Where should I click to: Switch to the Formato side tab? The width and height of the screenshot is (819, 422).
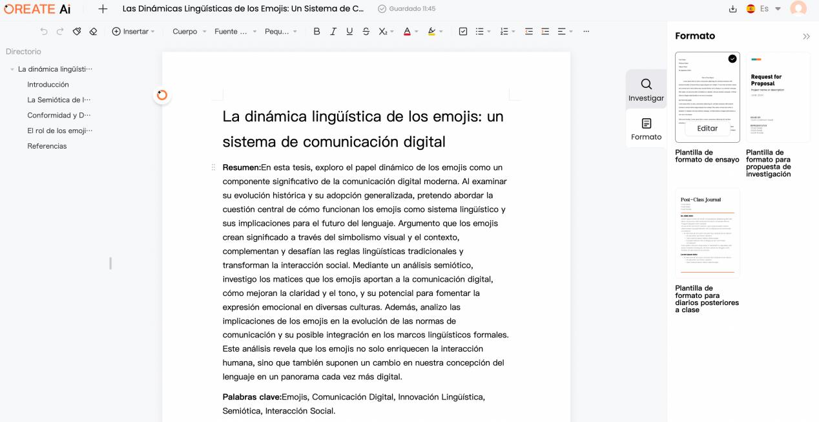646,128
